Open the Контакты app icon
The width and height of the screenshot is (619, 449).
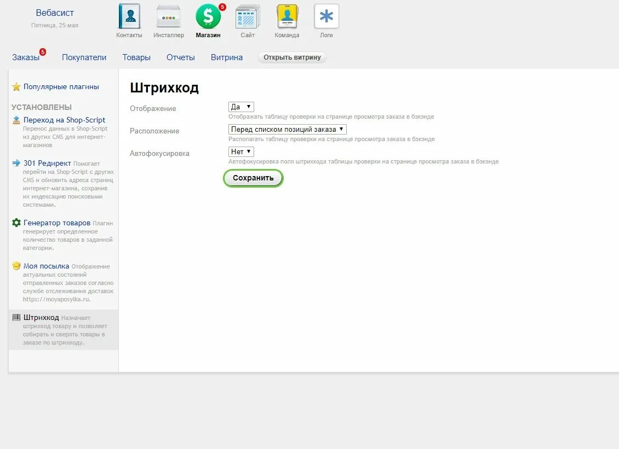(x=129, y=16)
